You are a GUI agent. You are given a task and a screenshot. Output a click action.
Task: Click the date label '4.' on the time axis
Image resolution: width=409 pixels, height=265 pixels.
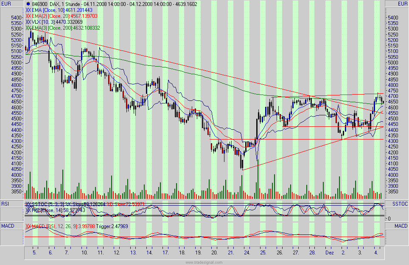coord(376,253)
